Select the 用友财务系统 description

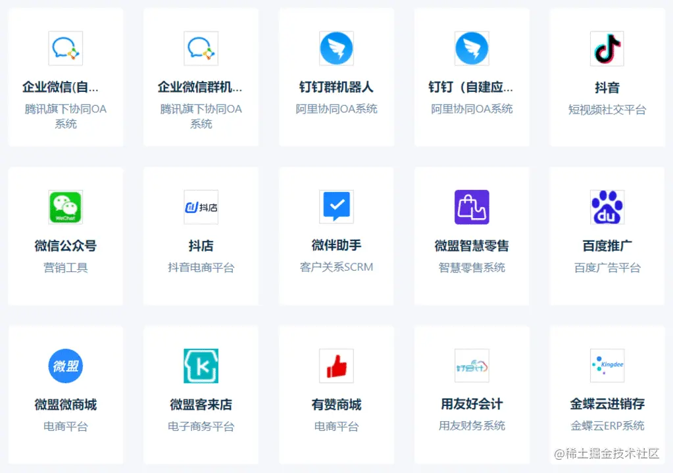click(x=472, y=426)
